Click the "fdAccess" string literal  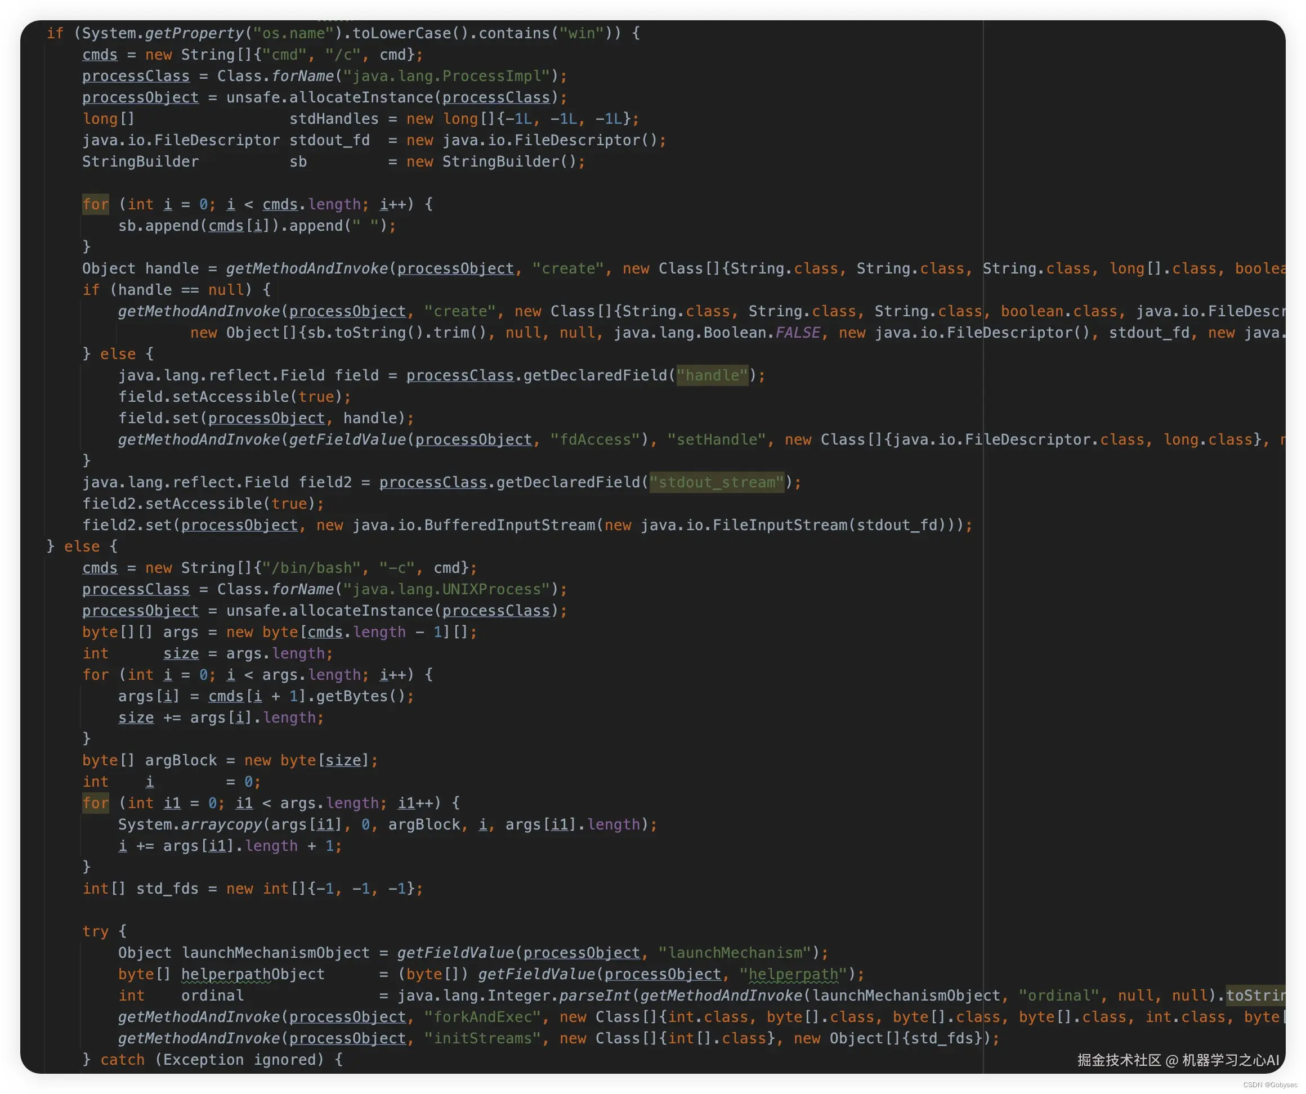pyautogui.click(x=594, y=440)
